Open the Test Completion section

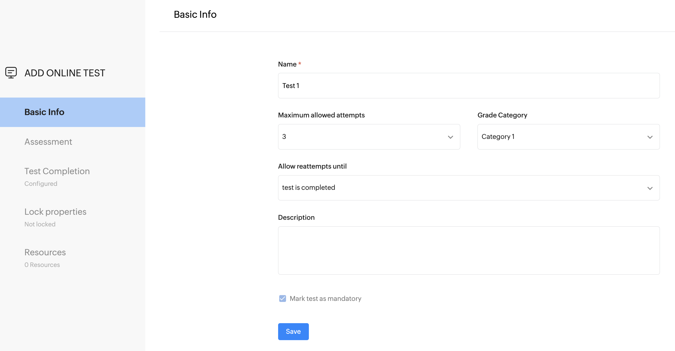tap(57, 171)
